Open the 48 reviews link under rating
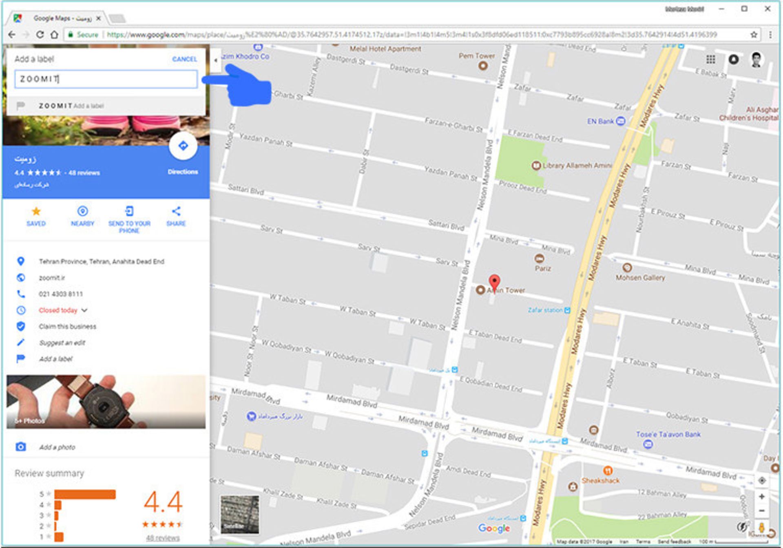This screenshot has height=548, width=783. click(x=163, y=538)
